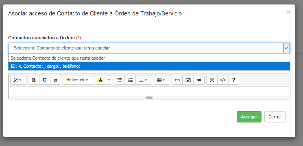Insert a hyperlink with link icon
Image resolution: width=303 pixels, height=146 pixels.
coord(177,80)
